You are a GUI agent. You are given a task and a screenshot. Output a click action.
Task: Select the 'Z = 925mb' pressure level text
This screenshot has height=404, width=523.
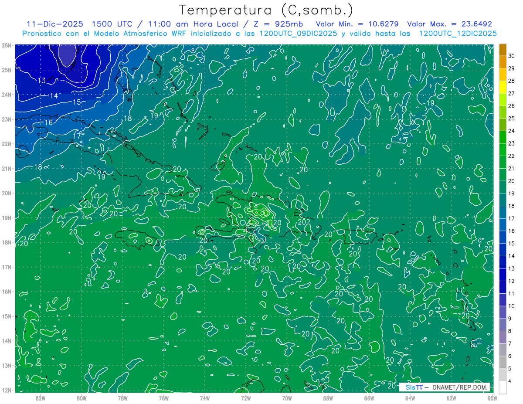coord(278,24)
